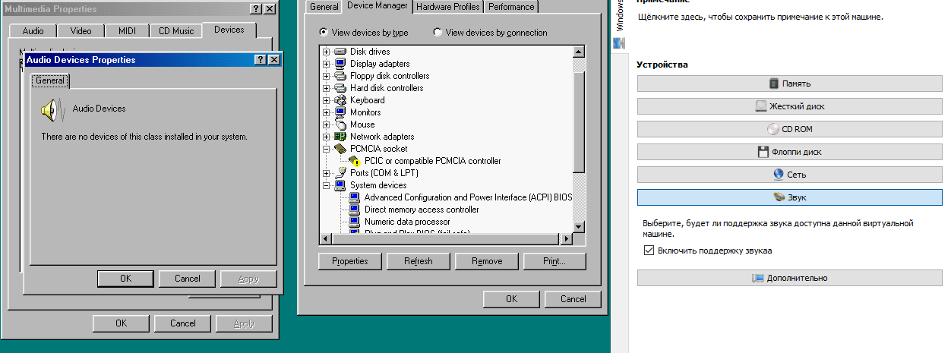The width and height of the screenshot is (951, 353).
Task: Click 'PCIC or compatible PCMCIA controller' entry
Action: click(432, 161)
